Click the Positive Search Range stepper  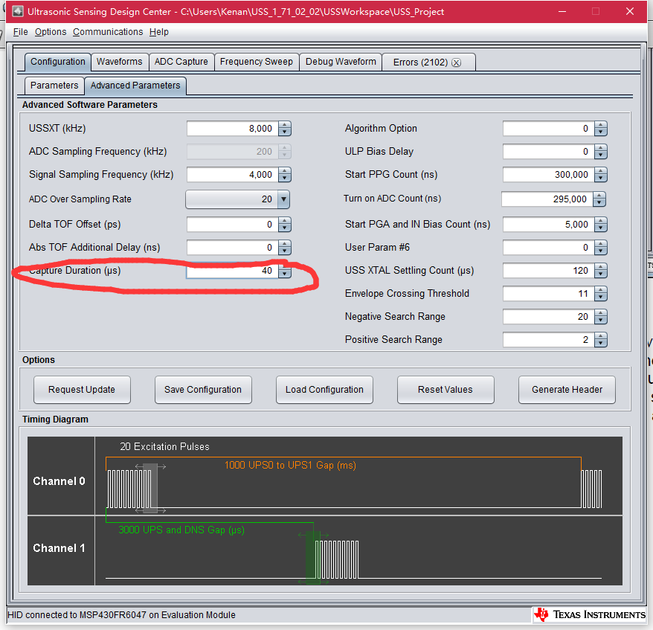(x=600, y=340)
